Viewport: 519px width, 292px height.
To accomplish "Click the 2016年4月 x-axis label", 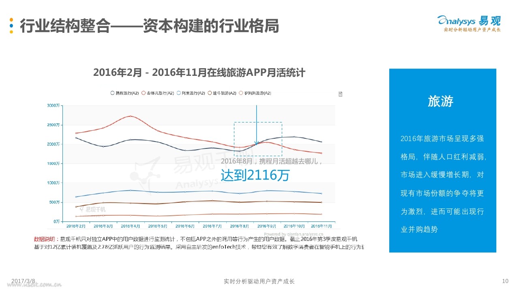I will [131, 225].
